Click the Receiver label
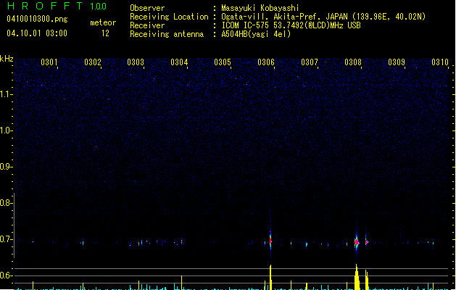Image resolution: width=456 pixels, height=290 pixels. (x=147, y=25)
